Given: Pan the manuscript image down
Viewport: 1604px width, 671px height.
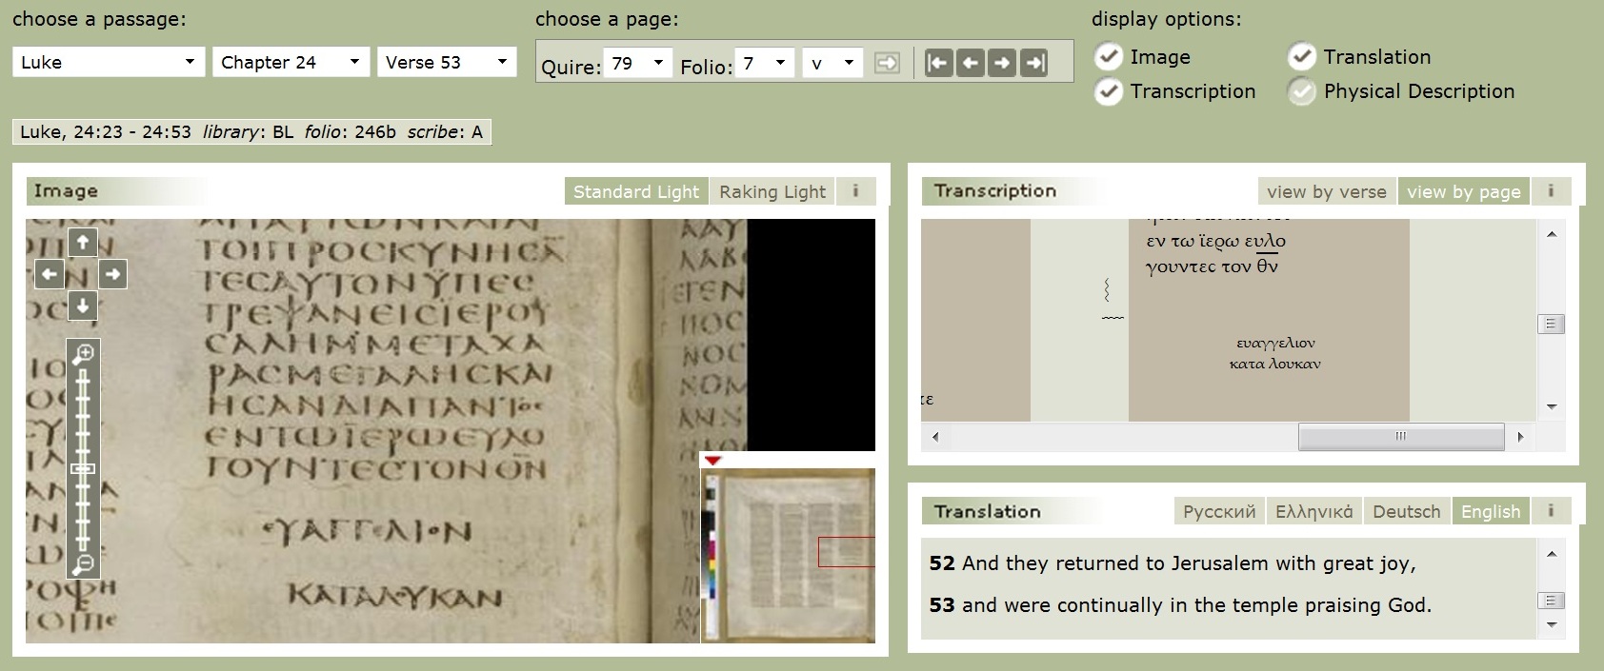Looking at the screenshot, I should click(83, 306).
